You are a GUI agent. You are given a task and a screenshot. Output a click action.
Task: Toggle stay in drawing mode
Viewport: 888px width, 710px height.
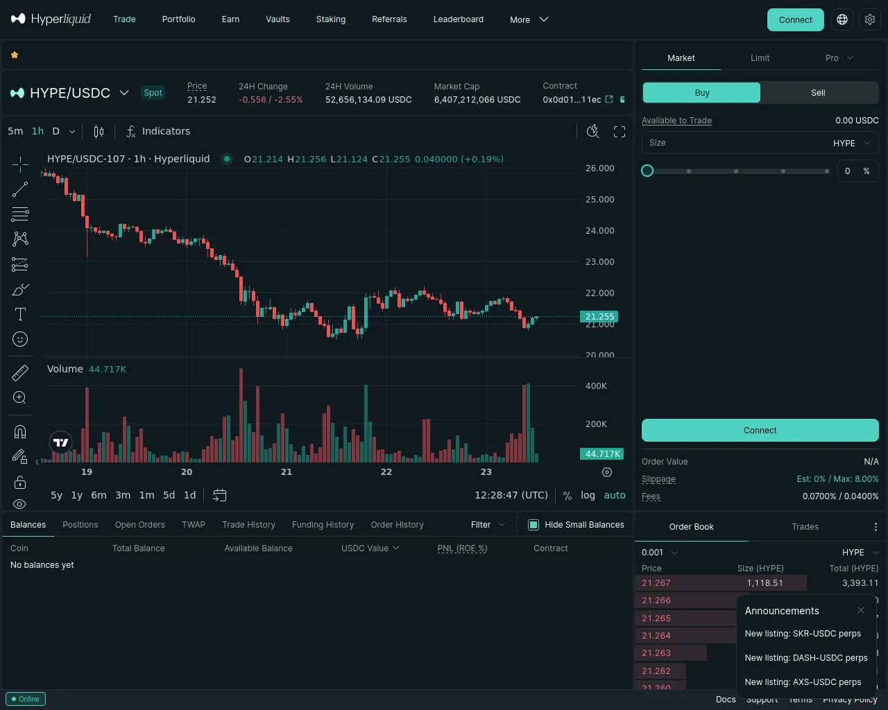tap(20, 456)
